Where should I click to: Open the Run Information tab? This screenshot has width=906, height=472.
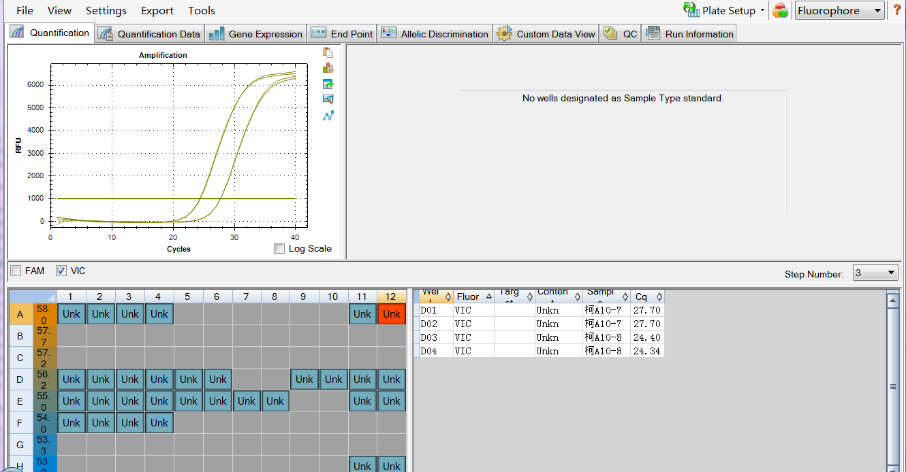click(689, 34)
